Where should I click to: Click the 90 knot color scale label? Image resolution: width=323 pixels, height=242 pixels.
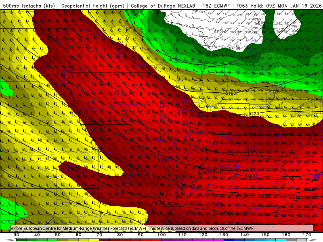pyautogui.click(x=141, y=235)
